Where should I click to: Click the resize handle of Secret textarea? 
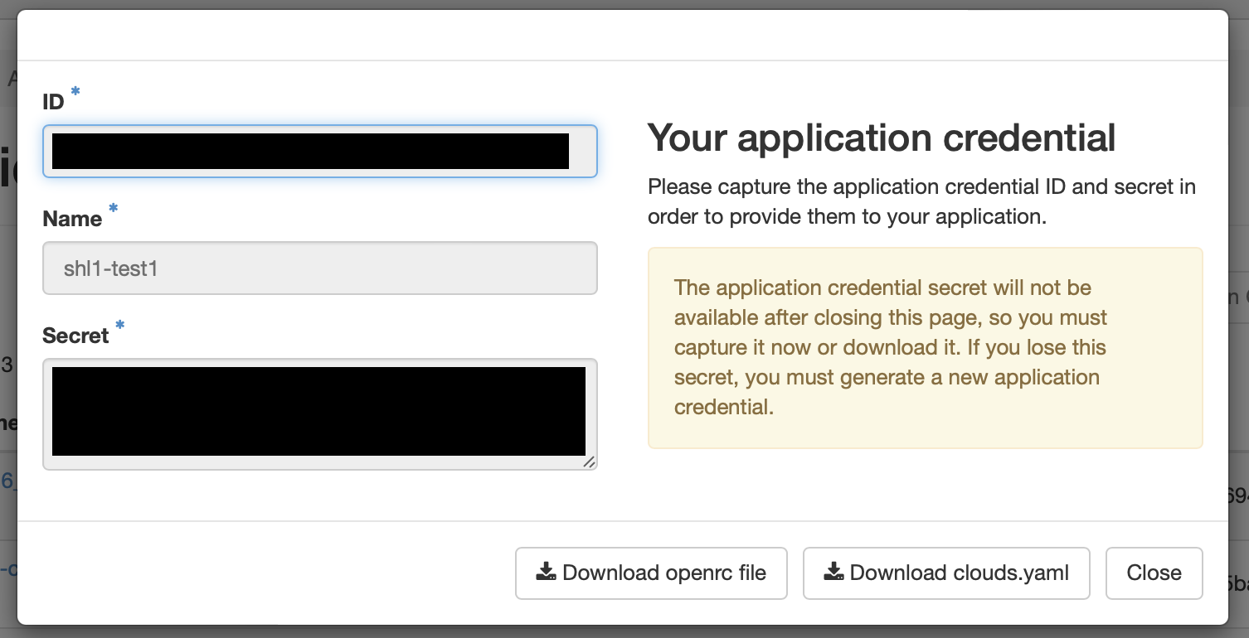[x=589, y=462]
